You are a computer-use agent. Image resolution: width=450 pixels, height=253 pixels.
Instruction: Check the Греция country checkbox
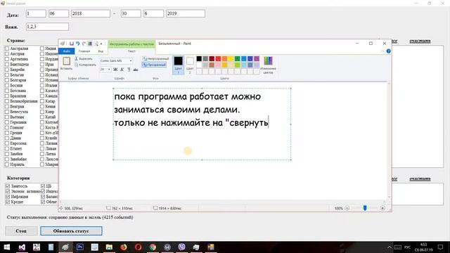coord(7,133)
